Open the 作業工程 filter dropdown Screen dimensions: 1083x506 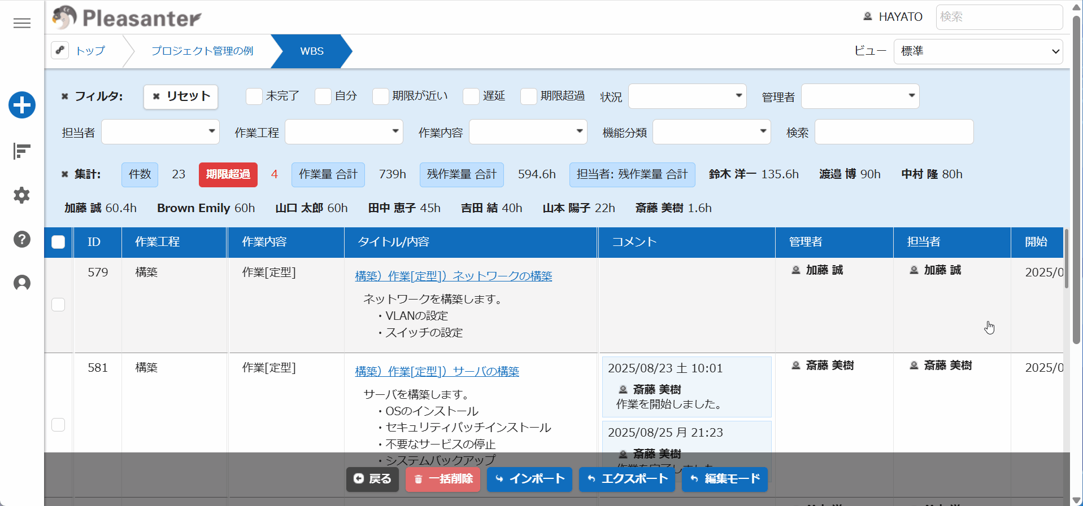344,132
